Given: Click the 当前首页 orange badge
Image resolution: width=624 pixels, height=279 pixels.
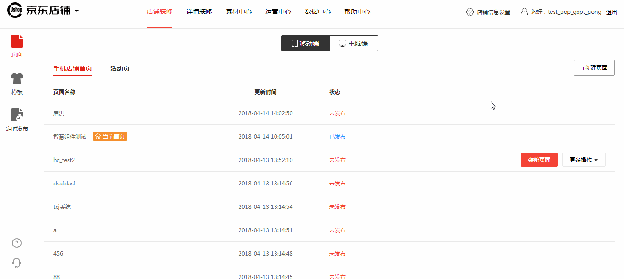Looking at the screenshot, I should click(x=110, y=136).
